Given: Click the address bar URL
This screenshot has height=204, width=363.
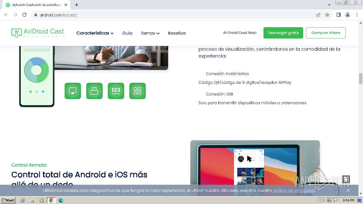Looking at the screenshot, I should 58,15.
